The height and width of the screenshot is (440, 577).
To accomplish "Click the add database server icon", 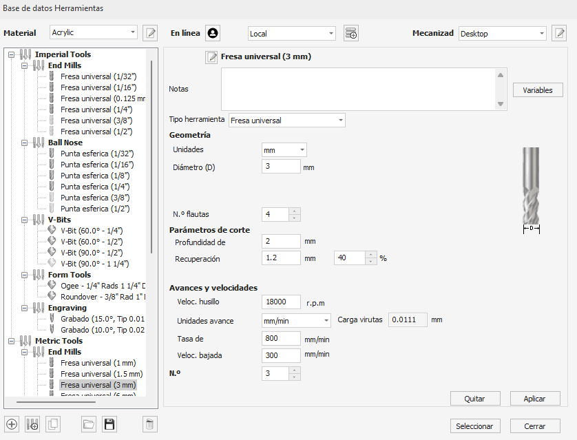I will [x=351, y=34].
